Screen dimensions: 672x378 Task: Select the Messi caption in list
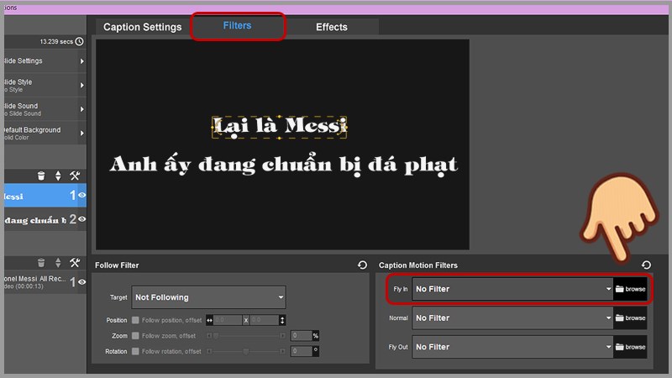pyautogui.click(x=45, y=196)
